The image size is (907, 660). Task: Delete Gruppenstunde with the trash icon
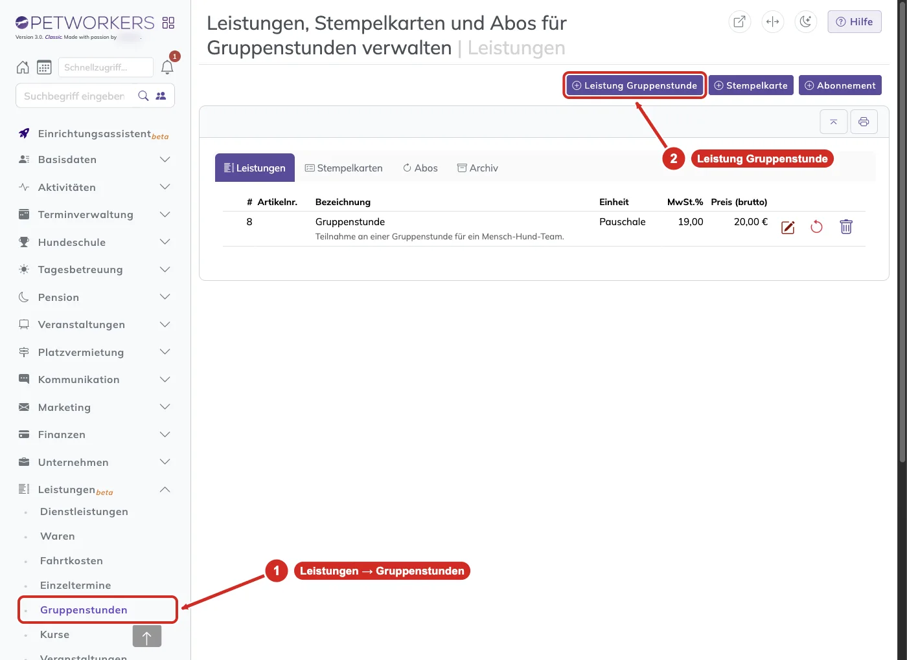pos(846,226)
